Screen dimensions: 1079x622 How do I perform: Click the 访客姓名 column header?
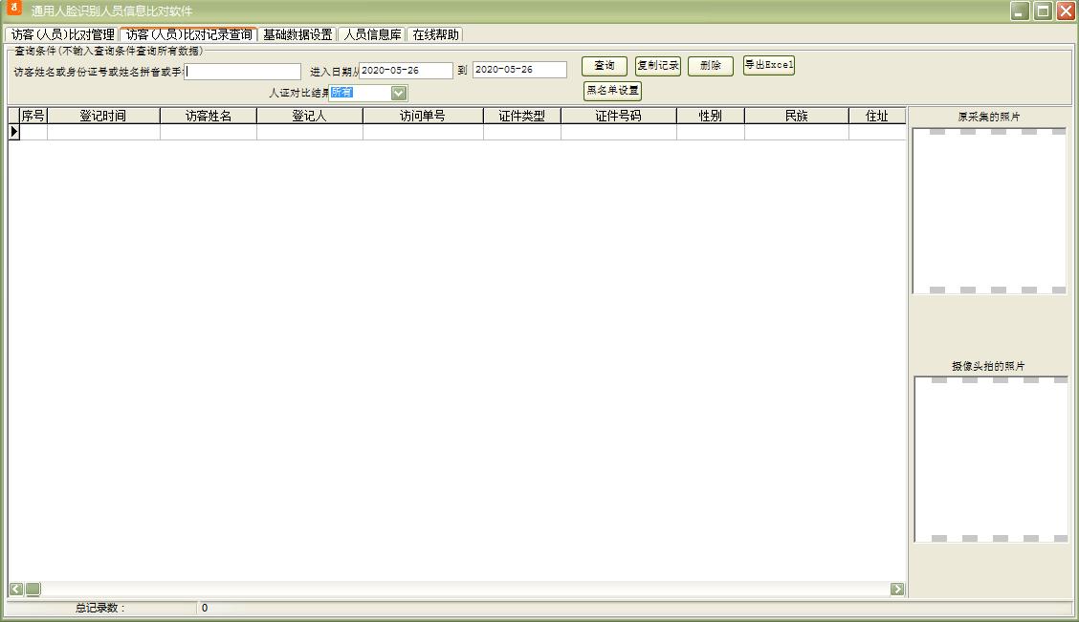coord(208,116)
